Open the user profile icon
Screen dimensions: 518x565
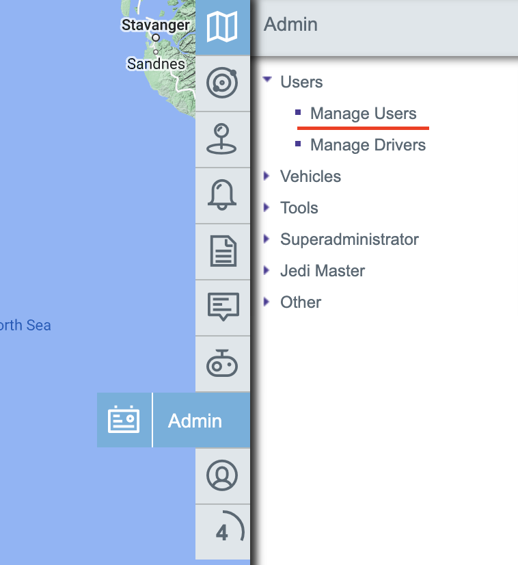[222, 475]
